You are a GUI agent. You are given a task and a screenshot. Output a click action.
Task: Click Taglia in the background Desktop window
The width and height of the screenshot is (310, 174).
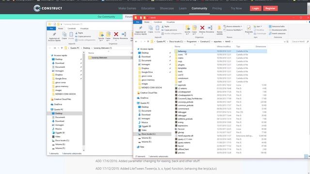79,33
